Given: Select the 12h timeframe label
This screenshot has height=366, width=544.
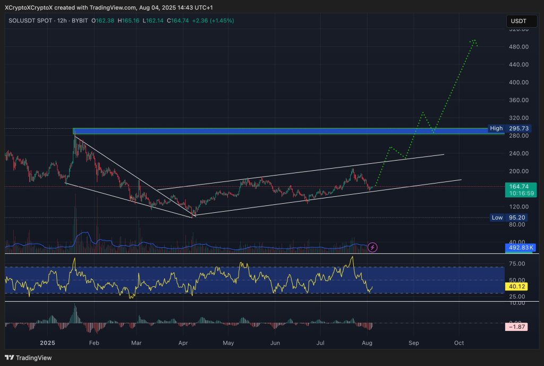Looking at the screenshot, I should 61,21.
